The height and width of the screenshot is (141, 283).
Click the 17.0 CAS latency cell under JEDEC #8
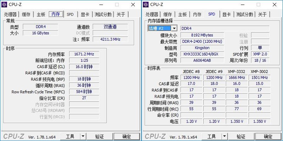click(191, 84)
